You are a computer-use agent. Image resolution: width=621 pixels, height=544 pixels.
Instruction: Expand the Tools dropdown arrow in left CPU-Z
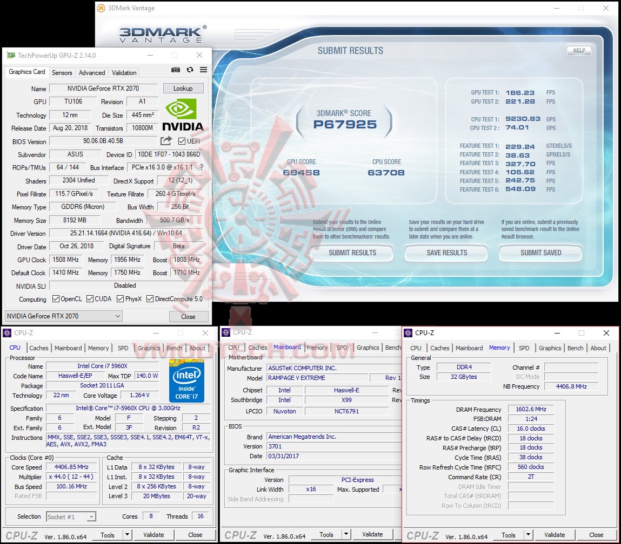click(x=127, y=535)
